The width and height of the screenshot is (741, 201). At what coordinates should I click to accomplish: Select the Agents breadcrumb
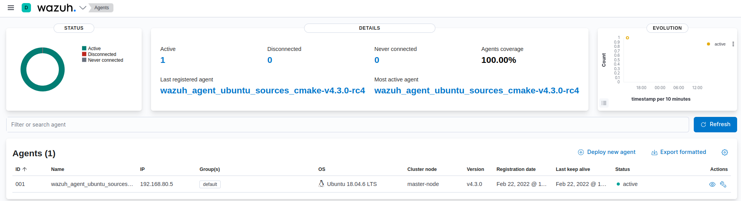[101, 8]
